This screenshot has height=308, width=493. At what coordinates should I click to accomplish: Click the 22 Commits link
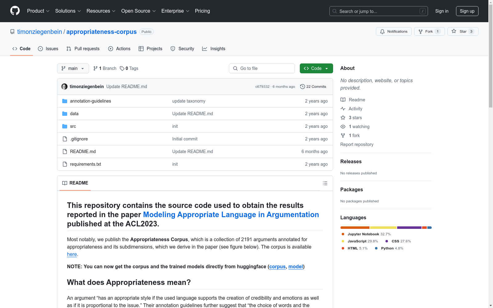click(x=313, y=87)
